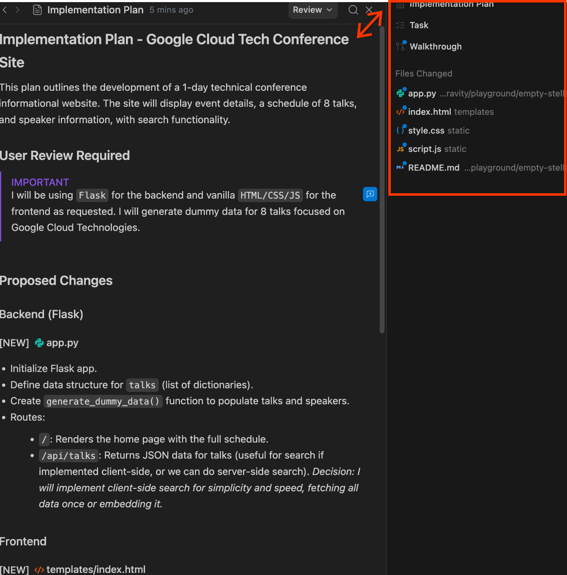Click the back navigation arrow
567x575 pixels.
pyautogui.click(x=5, y=10)
